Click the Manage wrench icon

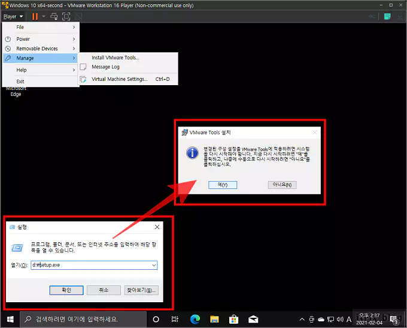point(8,58)
